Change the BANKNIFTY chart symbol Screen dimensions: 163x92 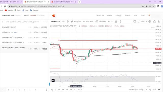click(55, 21)
